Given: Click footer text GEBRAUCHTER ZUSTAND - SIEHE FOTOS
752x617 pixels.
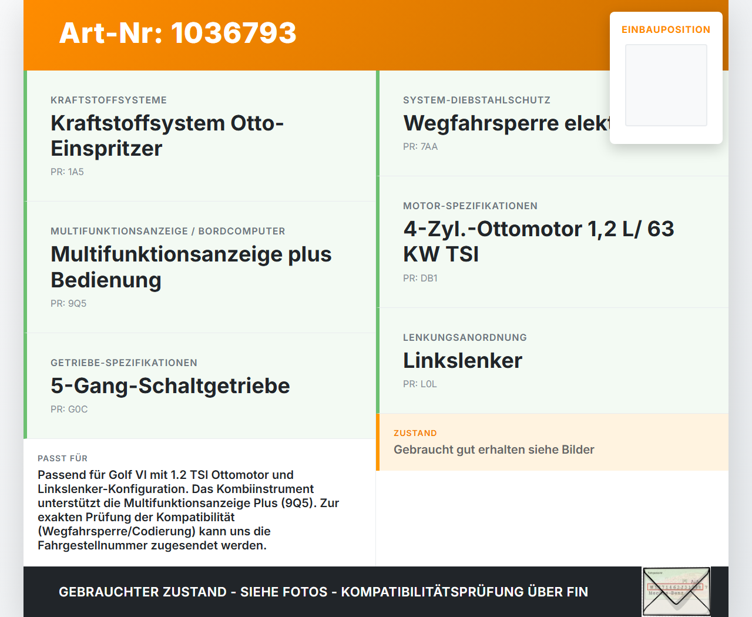Looking at the screenshot, I should click(x=193, y=592).
